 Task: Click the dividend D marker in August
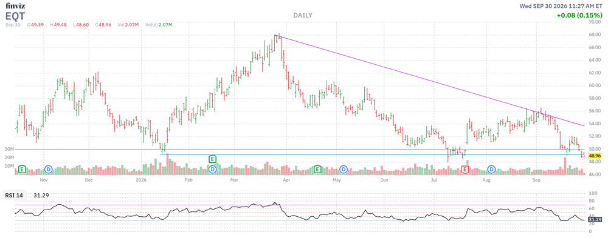click(492, 169)
